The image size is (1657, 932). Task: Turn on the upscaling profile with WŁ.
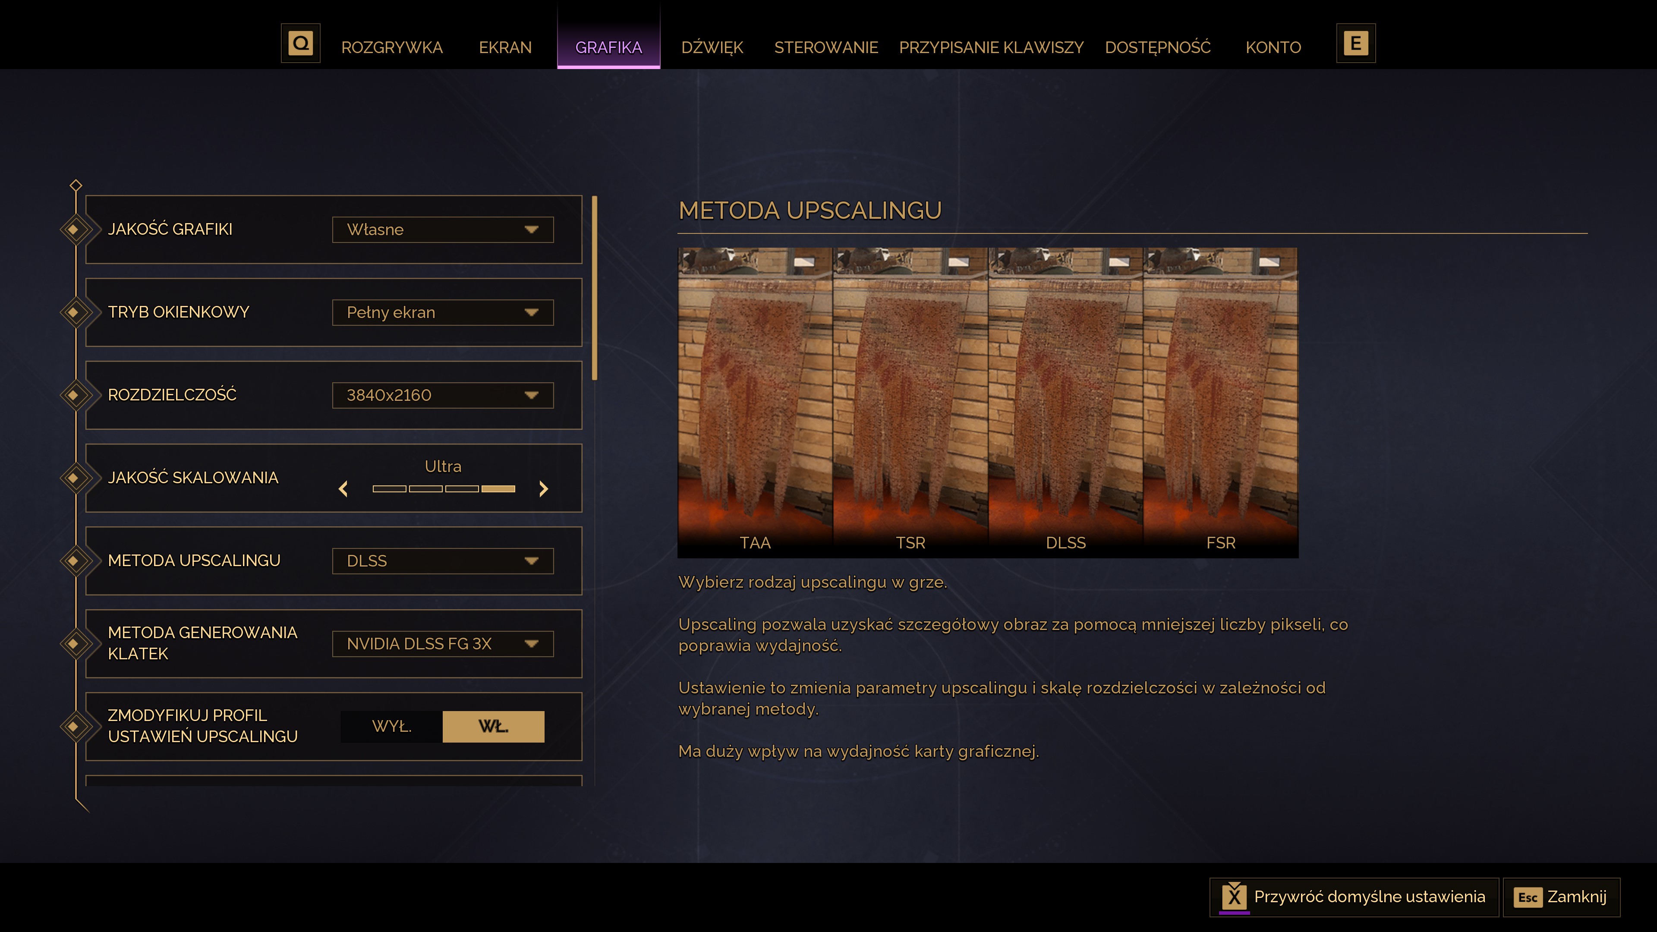[x=493, y=726]
